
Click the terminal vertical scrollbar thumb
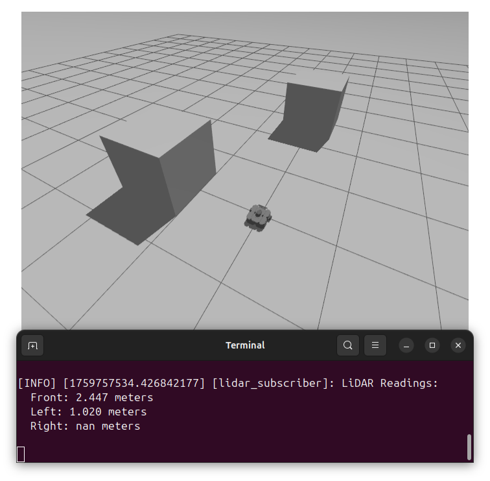[469, 447]
